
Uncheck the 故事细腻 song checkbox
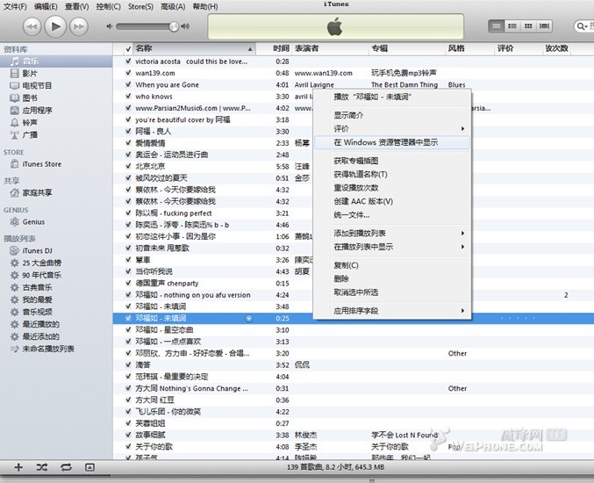[128, 435]
